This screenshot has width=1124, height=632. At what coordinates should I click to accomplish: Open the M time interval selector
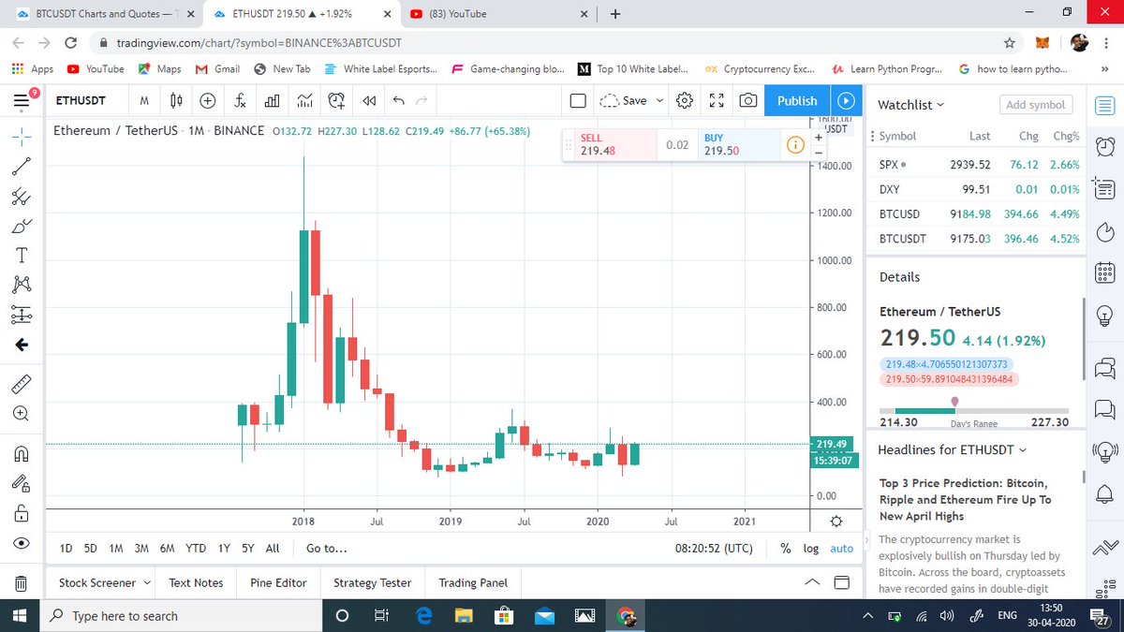point(143,100)
